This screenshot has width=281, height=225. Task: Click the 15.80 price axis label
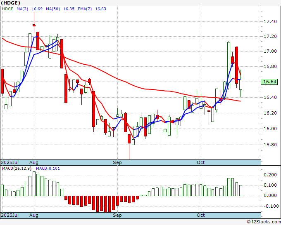pos(270,145)
